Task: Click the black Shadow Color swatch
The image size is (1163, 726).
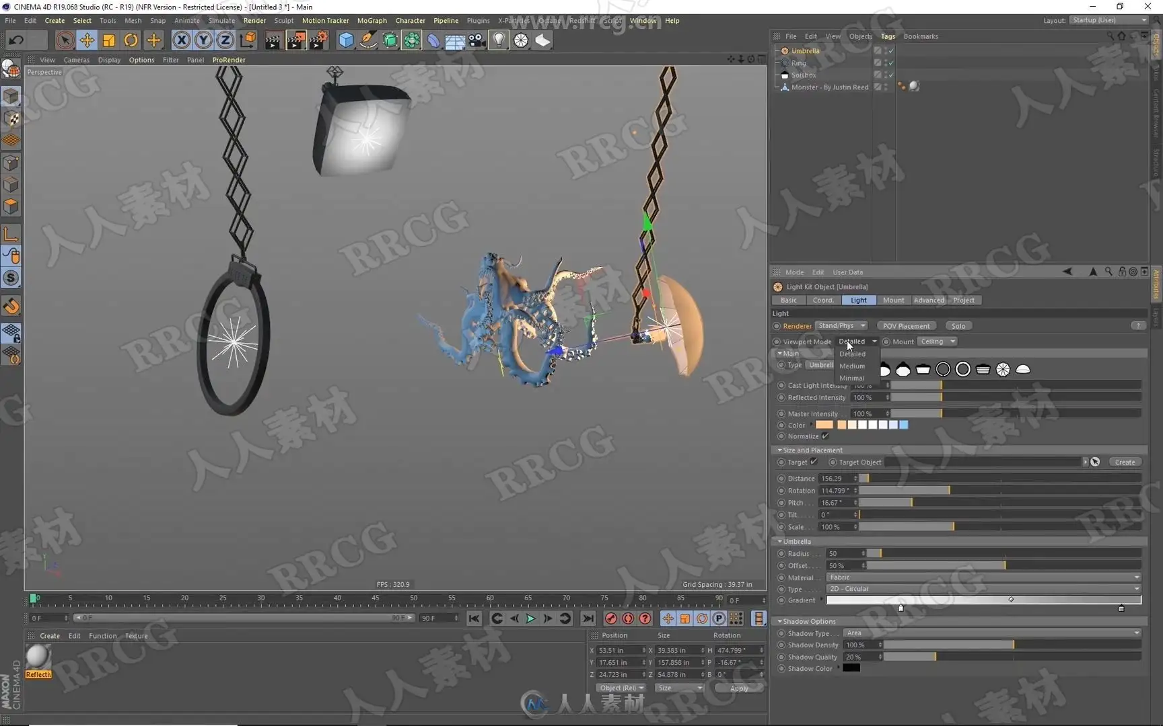Action: pos(851,668)
